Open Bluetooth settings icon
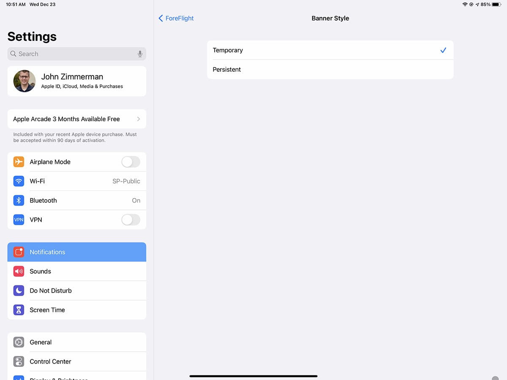Screen dimensions: 507x380 [19, 201]
